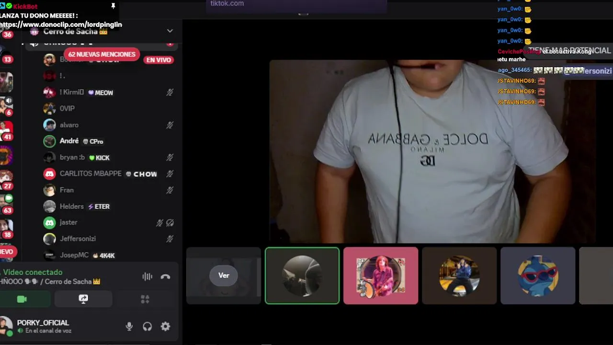
Task: Open the server with 41 badge
Action: tap(6, 131)
